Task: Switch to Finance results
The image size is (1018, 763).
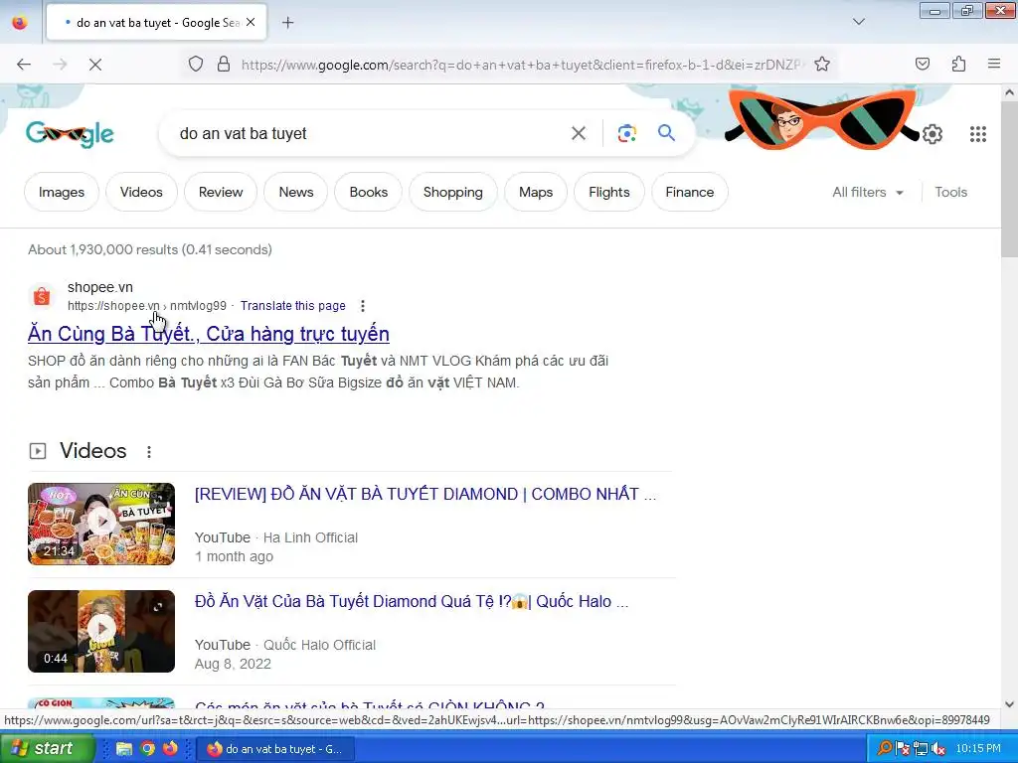Action: pyautogui.click(x=690, y=192)
